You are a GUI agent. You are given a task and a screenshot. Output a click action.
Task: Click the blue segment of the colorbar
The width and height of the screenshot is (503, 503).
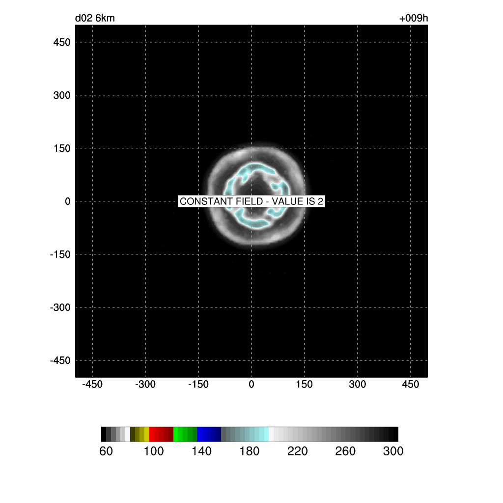pos(209,434)
